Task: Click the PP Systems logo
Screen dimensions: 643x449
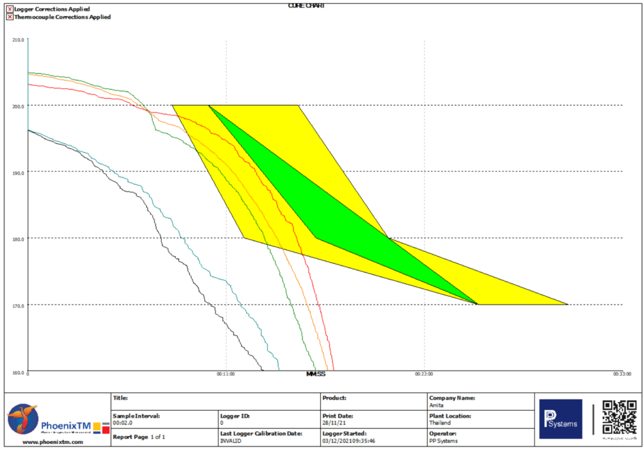Action: pyautogui.click(x=560, y=419)
